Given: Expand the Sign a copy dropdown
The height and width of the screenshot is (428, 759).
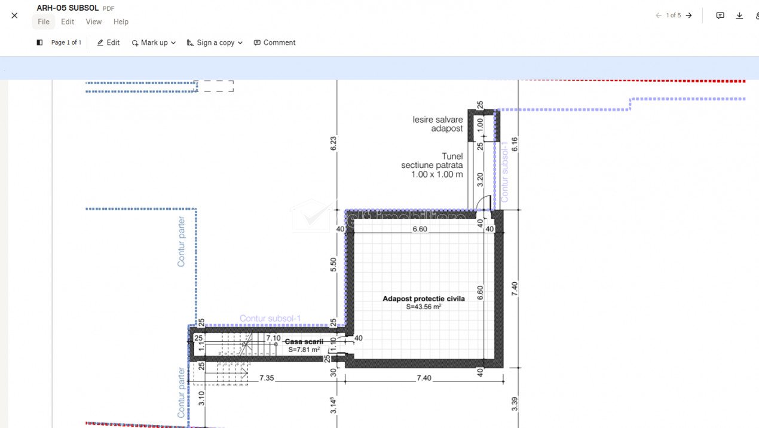Looking at the screenshot, I should click(x=215, y=42).
